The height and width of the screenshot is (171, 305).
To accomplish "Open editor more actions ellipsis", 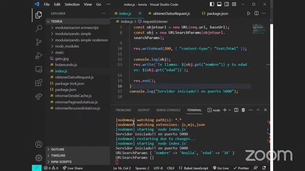I will [x=264, y=13].
